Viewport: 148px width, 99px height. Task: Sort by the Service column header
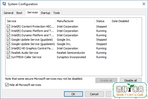[30, 21]
